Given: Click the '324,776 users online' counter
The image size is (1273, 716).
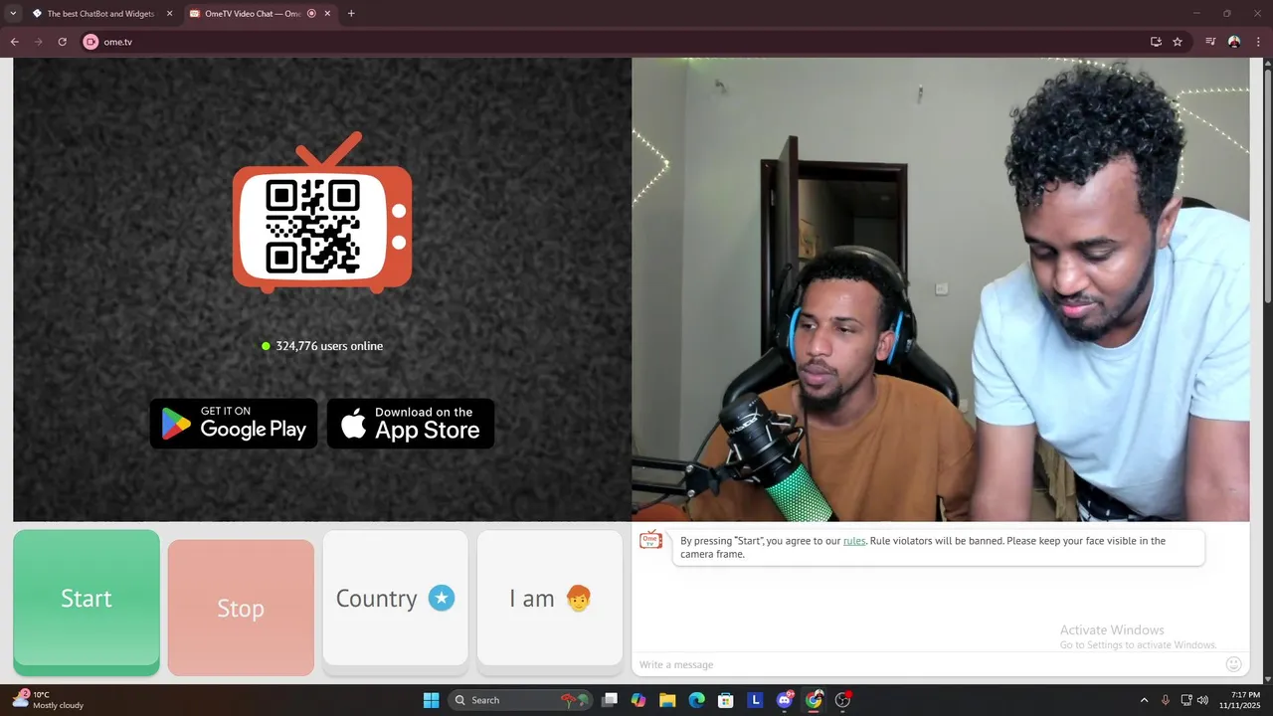Looking at the screenshot, I should [322, 346].
